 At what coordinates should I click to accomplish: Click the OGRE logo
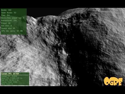[113, 81]
